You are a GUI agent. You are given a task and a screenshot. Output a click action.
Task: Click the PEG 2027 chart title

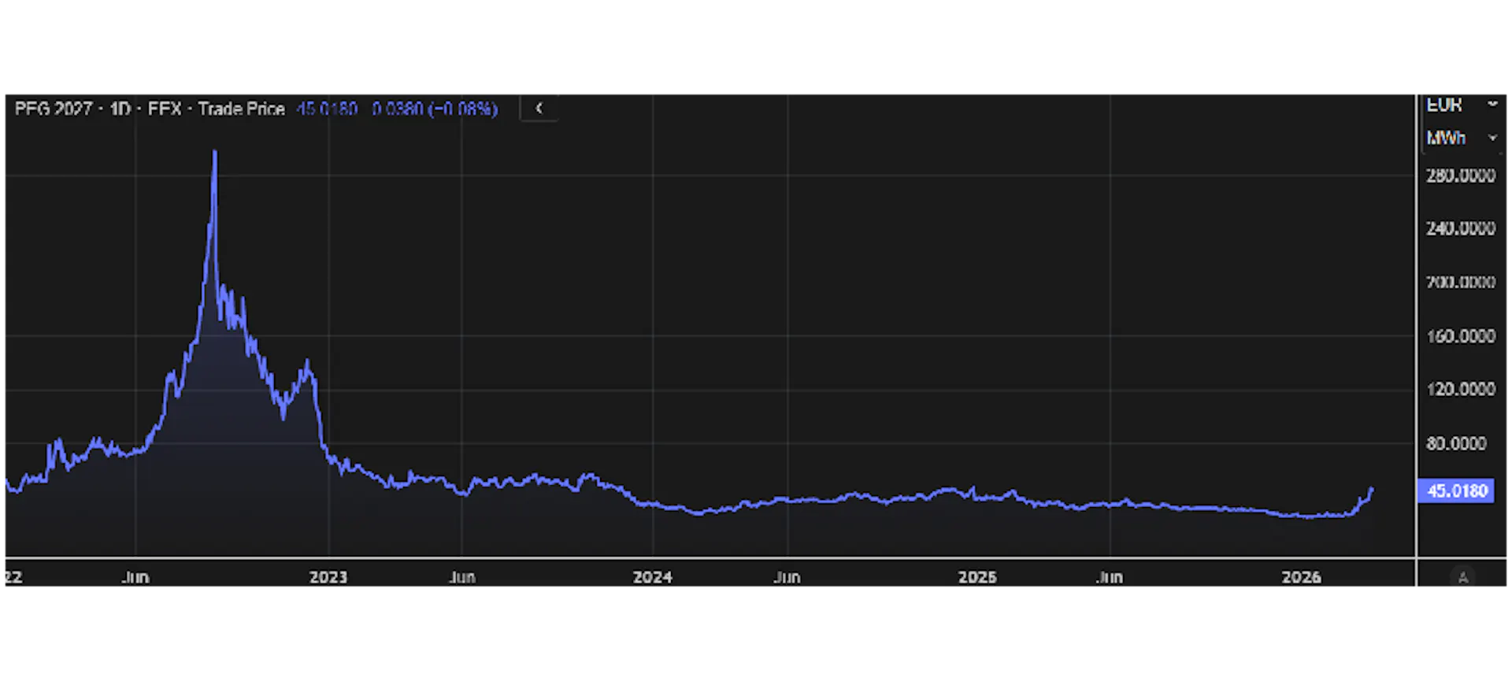point(54,109)
